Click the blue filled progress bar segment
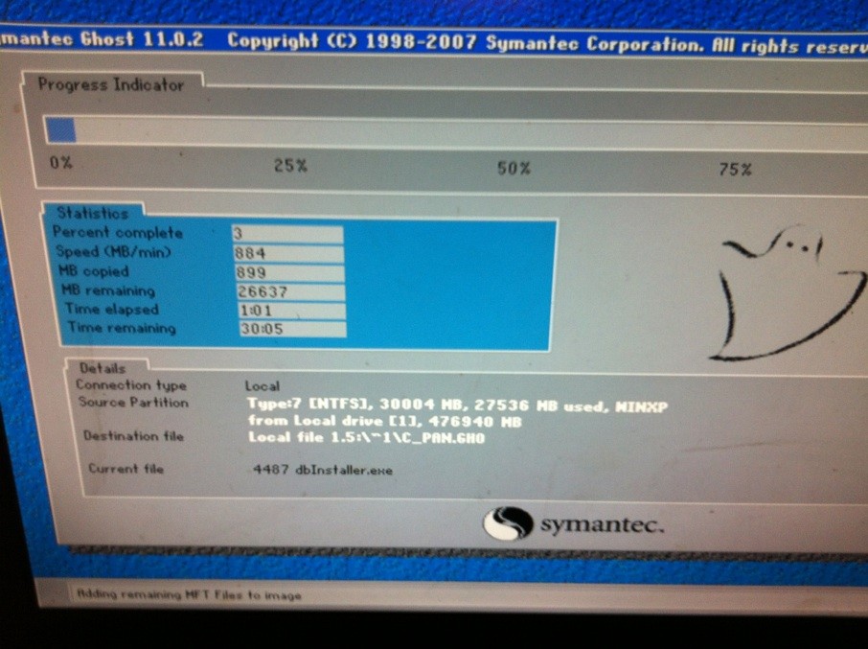The height and width of the screenshot is (649, 868). (x=60, y=130)
